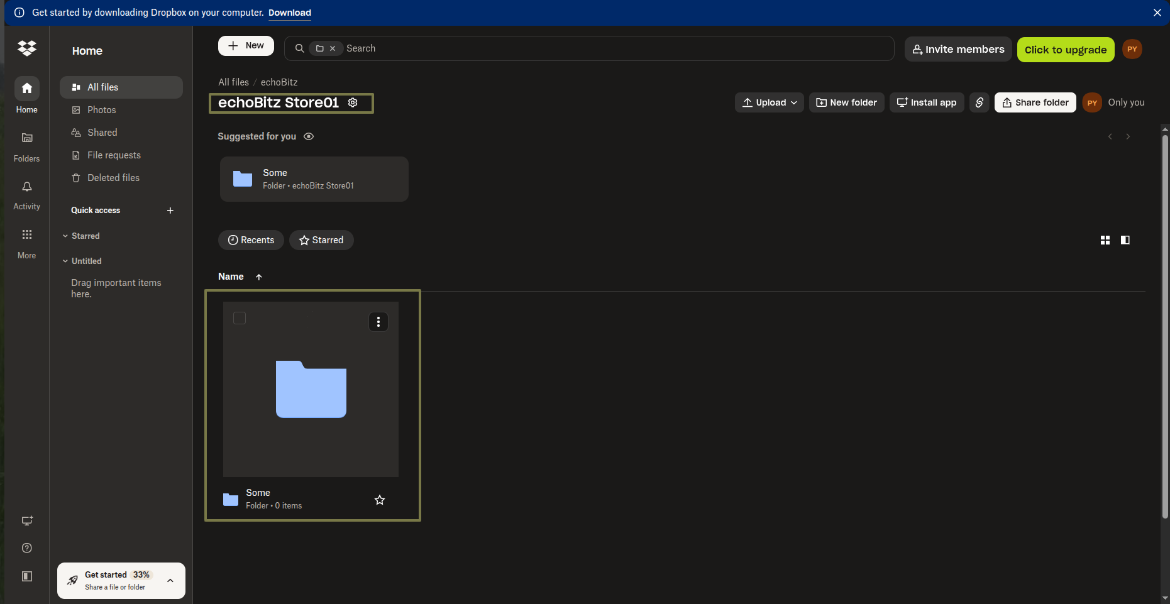1170x604 pixels.
Task: Open three-dot menu on Some folder card
Action: (378, 322)
